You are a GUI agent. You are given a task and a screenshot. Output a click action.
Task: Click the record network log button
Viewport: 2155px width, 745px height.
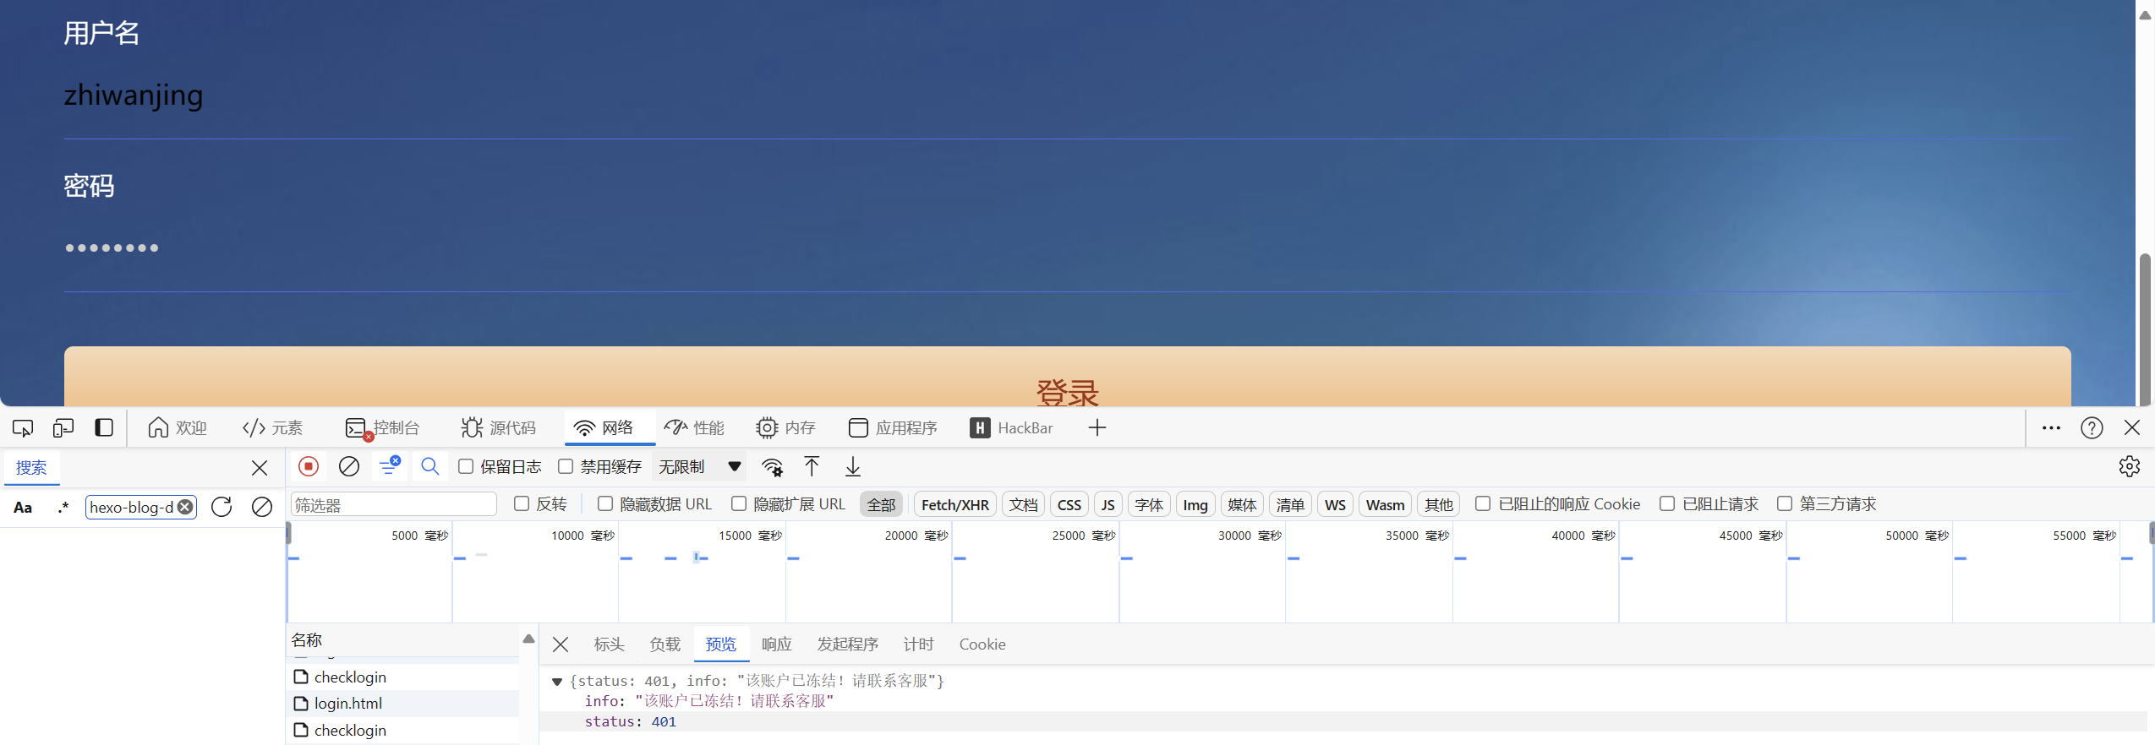point(309,466)
